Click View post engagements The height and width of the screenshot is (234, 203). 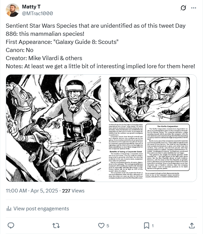[x=37, y=209]
